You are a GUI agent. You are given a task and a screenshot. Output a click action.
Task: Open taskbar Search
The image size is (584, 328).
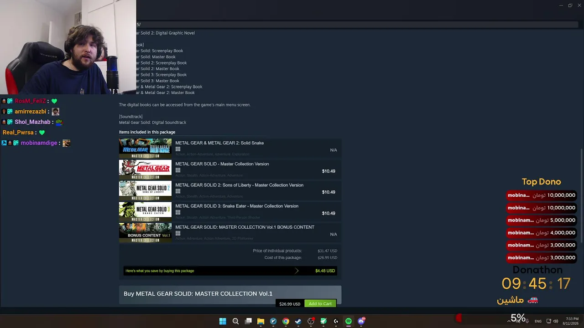235,321
